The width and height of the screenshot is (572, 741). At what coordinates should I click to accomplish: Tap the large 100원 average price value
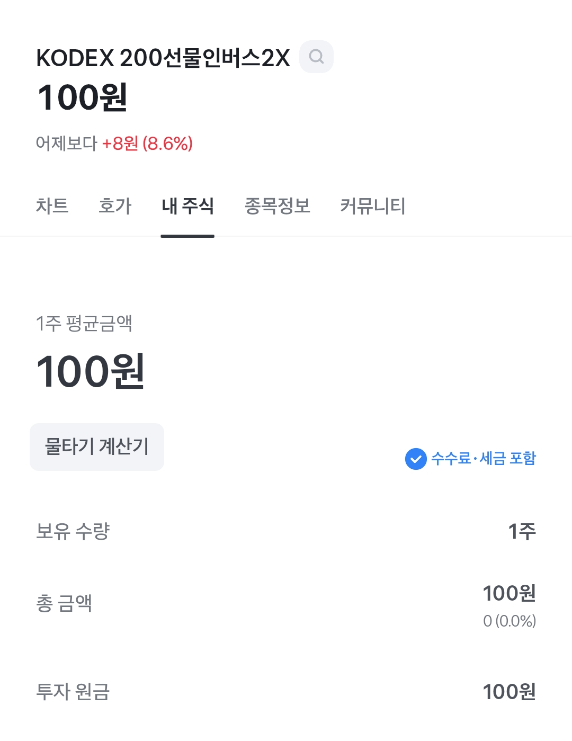pyautogui.click(x=90, y=371)
